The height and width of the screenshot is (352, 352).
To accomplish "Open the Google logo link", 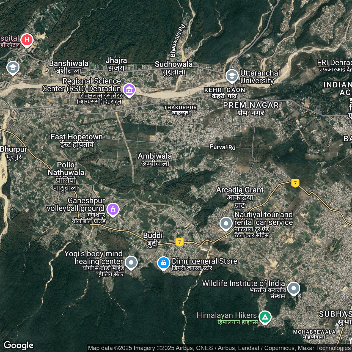I will click(x=19, y=345).
